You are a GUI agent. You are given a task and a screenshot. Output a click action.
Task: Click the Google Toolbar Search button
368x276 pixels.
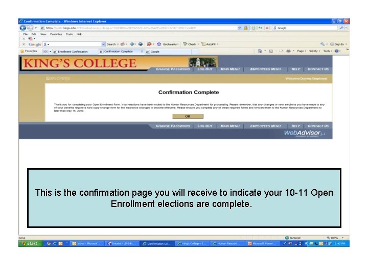pos(111,44)
